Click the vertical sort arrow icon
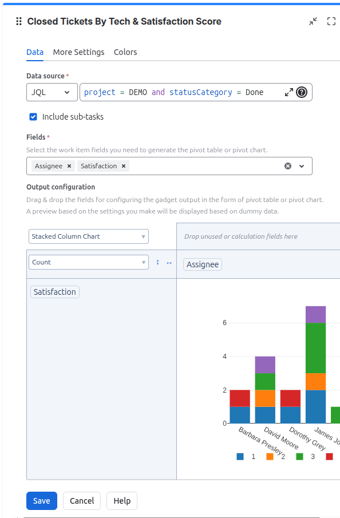 (157, 262)
